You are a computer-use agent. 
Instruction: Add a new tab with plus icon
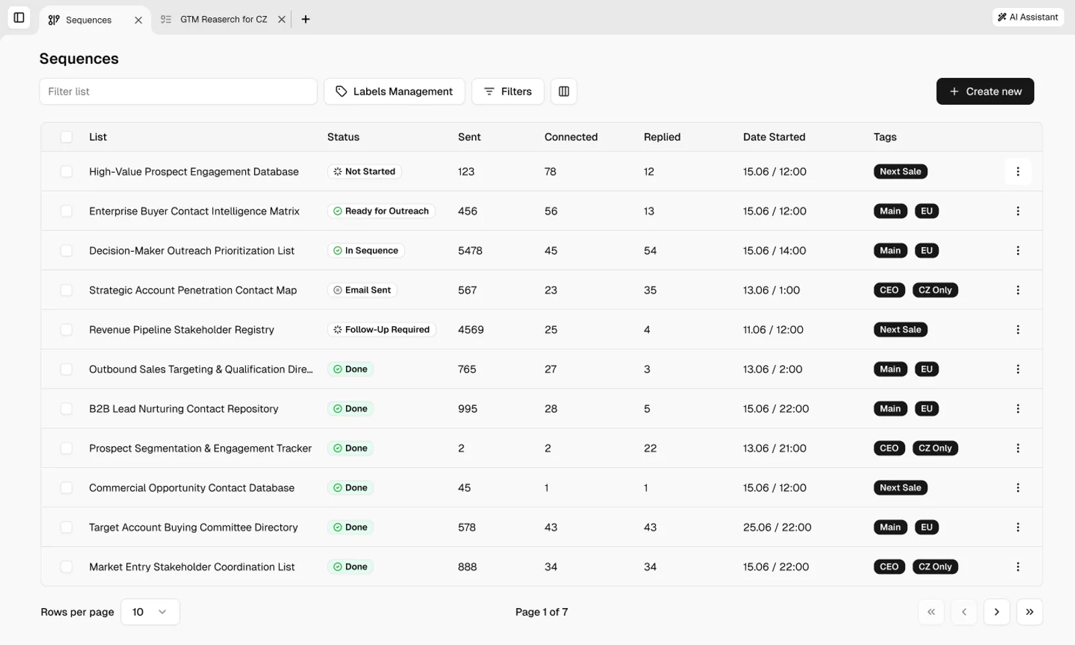click(306, 19)
